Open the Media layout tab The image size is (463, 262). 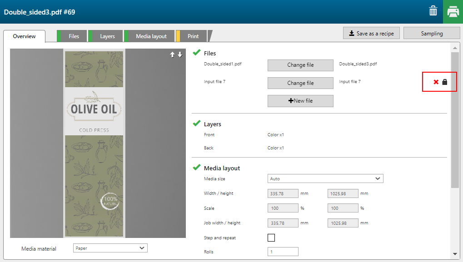tap(151, 36)
